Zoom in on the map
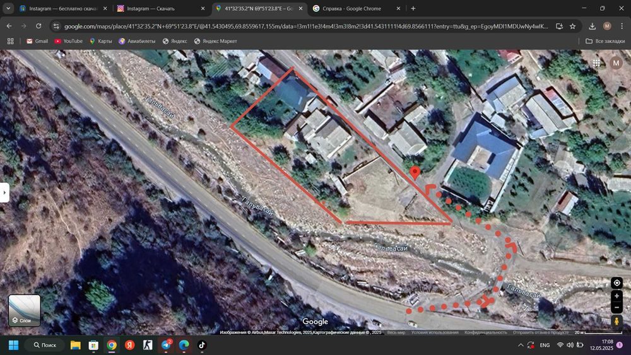 [616, 296]
